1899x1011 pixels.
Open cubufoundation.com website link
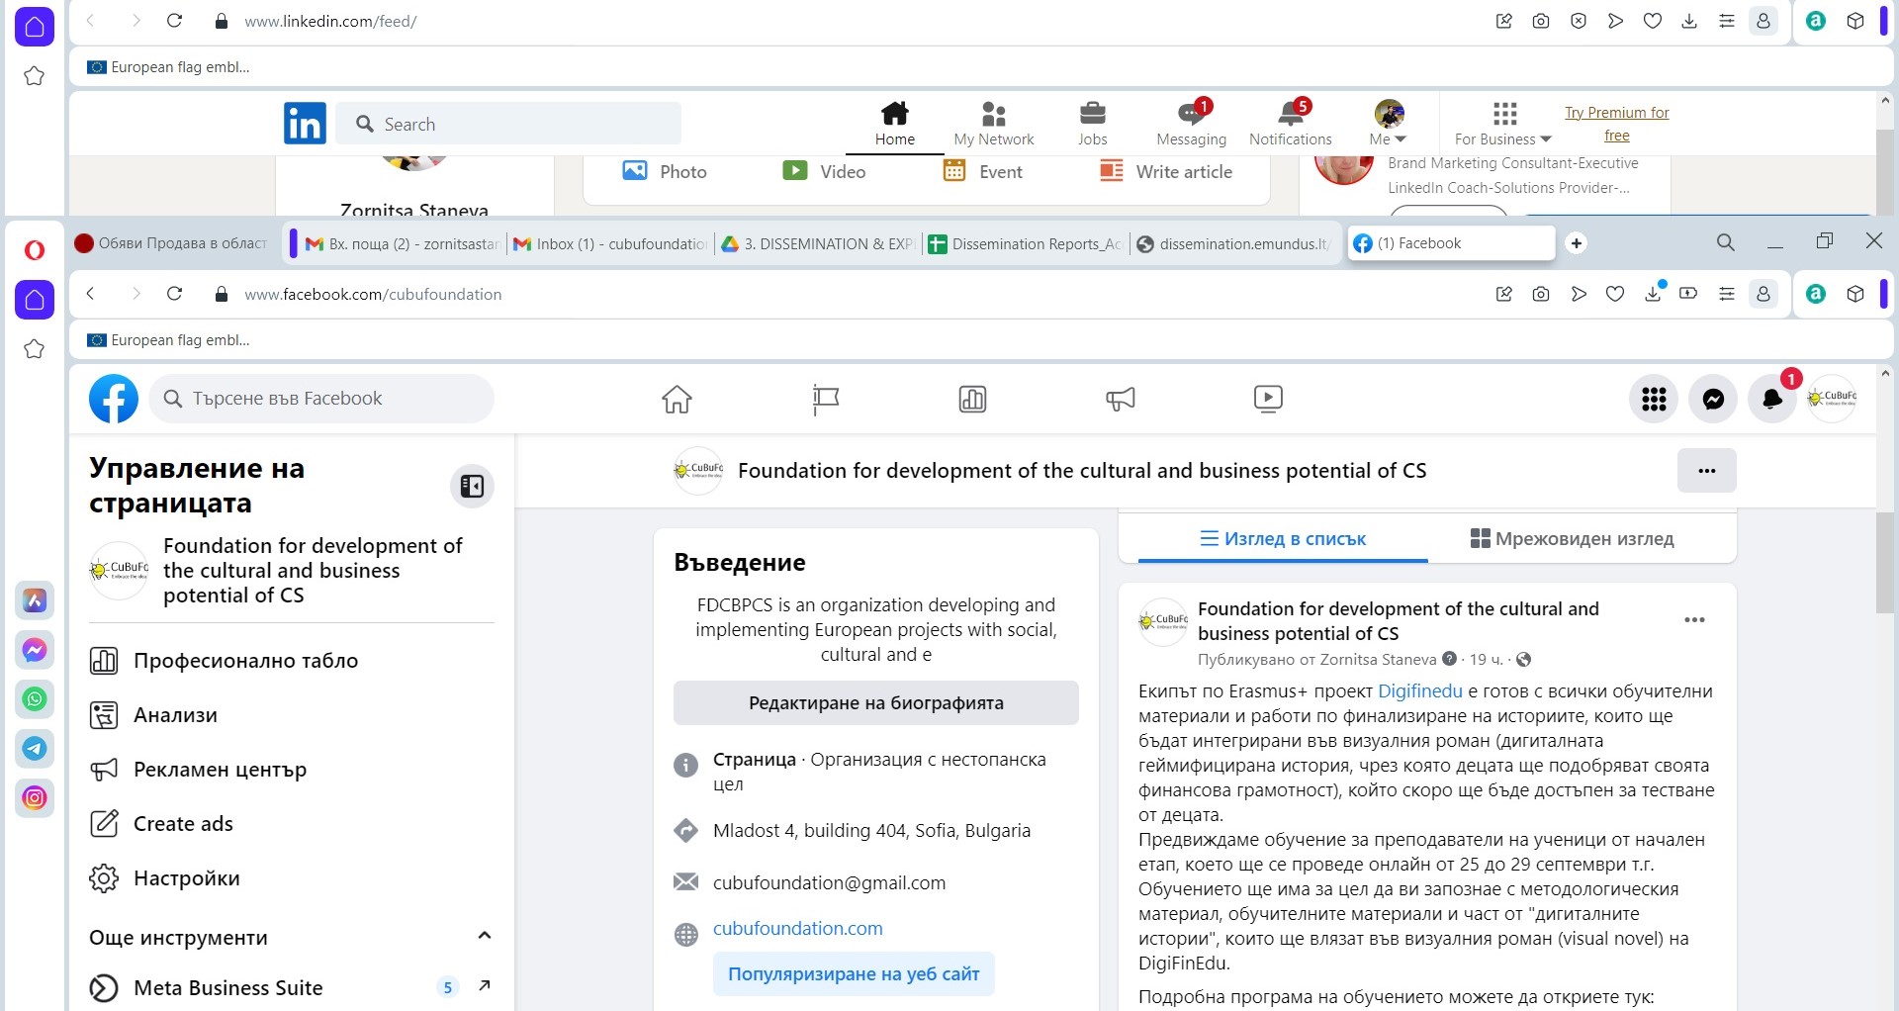pyautogui.click(x=797, y=929)
